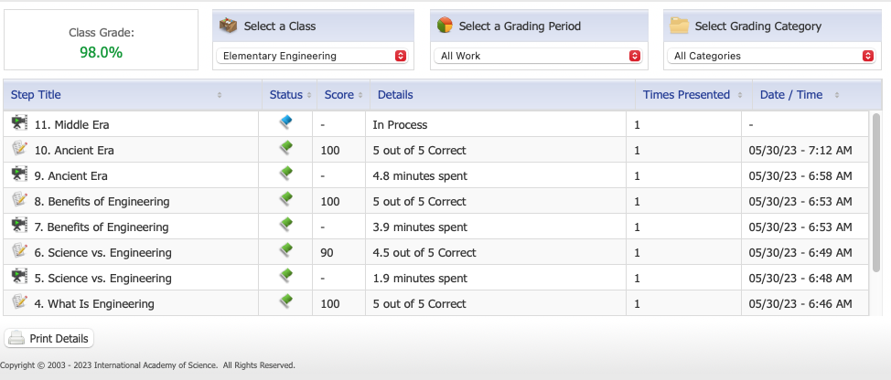Screen dimensions: 891x380
Task: Sort by the Step Title column header
Action: [x=37, y=95]
